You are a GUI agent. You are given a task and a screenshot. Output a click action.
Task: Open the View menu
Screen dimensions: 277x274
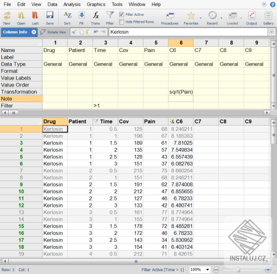[x=36, y=4]
